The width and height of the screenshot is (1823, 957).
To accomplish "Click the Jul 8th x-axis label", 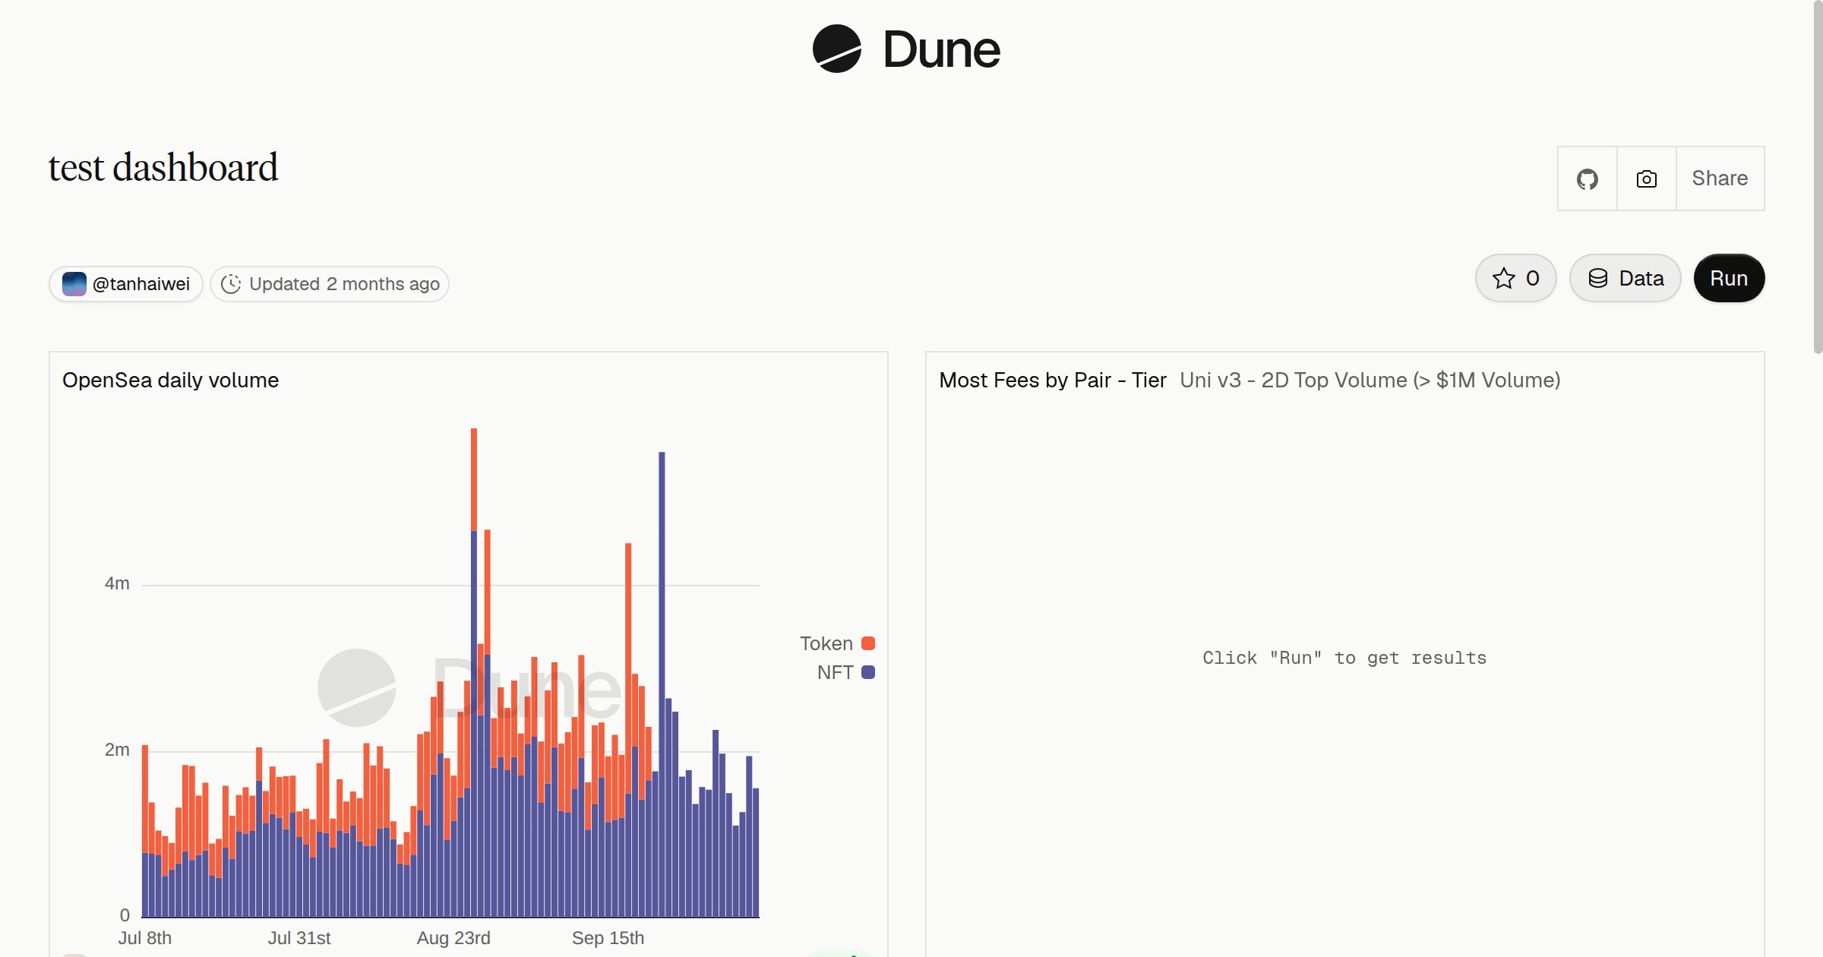I will coord(144,938).
